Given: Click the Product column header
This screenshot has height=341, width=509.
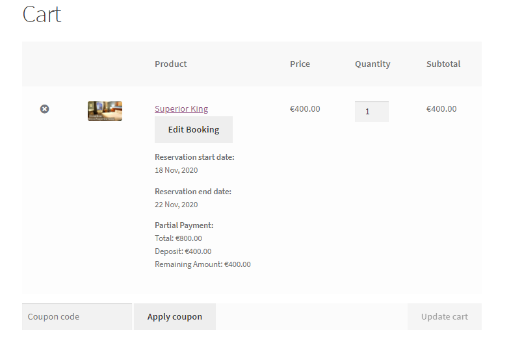Looking at the screenshot, I should (x=171, y=64).
